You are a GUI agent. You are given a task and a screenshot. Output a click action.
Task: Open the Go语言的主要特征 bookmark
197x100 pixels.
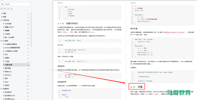[11, 44]
